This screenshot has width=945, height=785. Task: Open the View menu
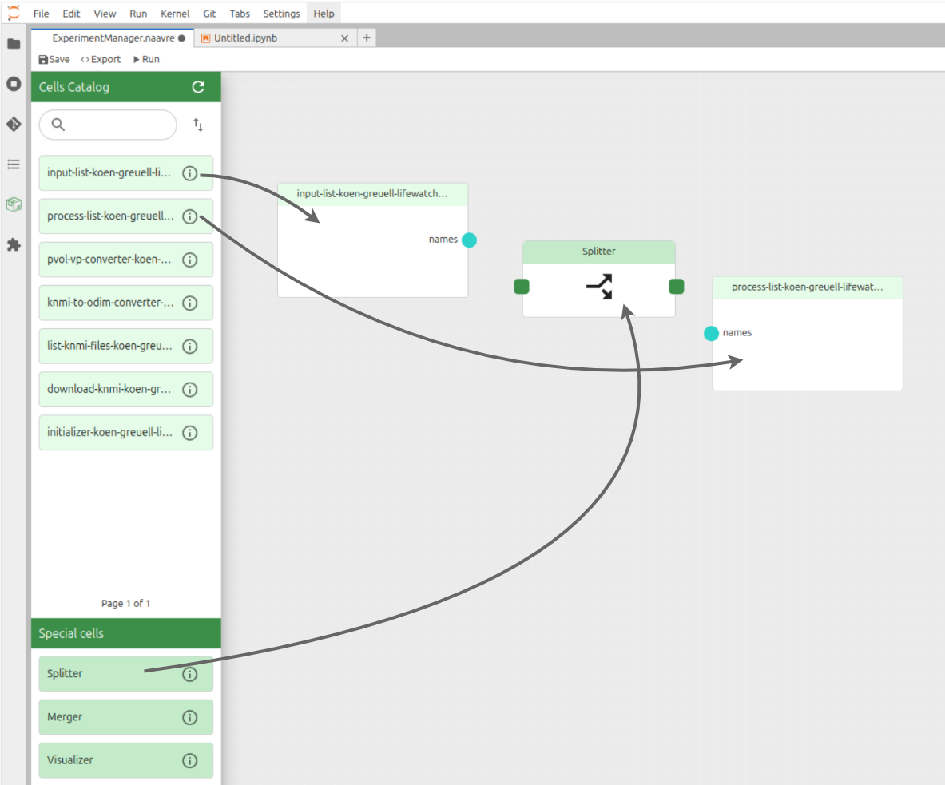point(105,14)
